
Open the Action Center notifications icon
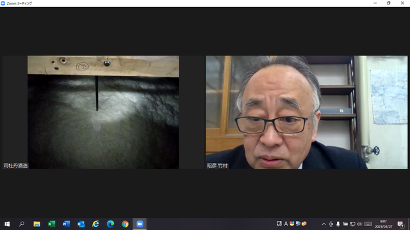tap(400, 224)
